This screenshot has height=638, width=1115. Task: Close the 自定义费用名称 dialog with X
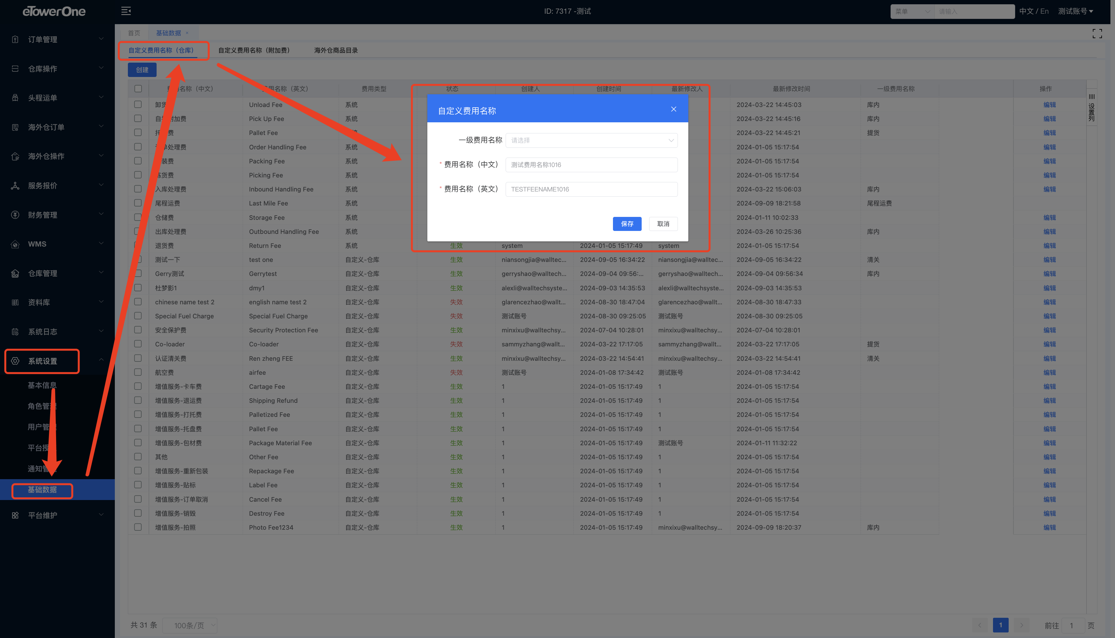tap(673, 109)
